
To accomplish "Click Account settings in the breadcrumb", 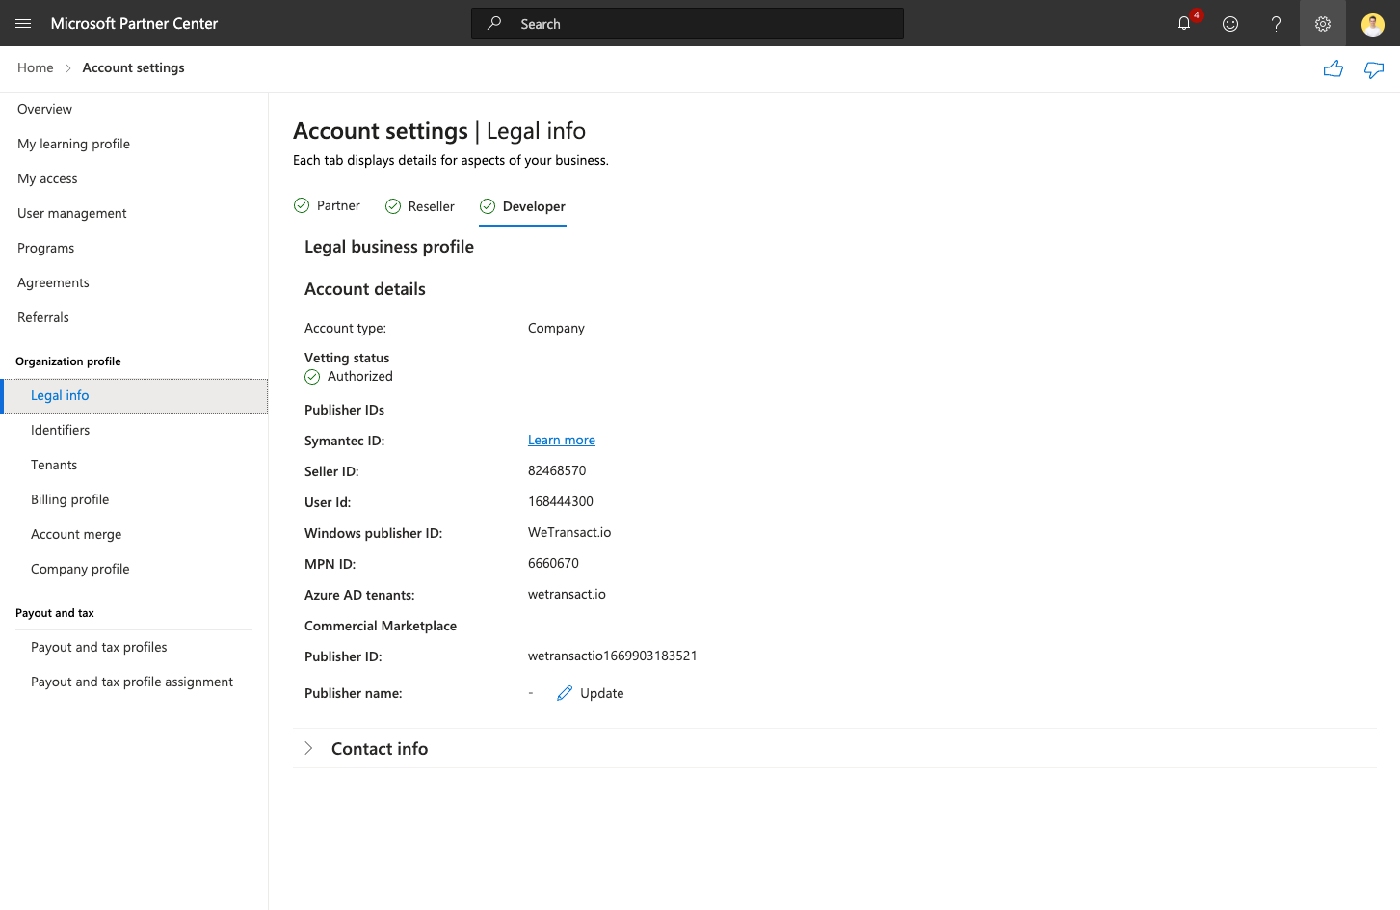I will pos(133,67).
